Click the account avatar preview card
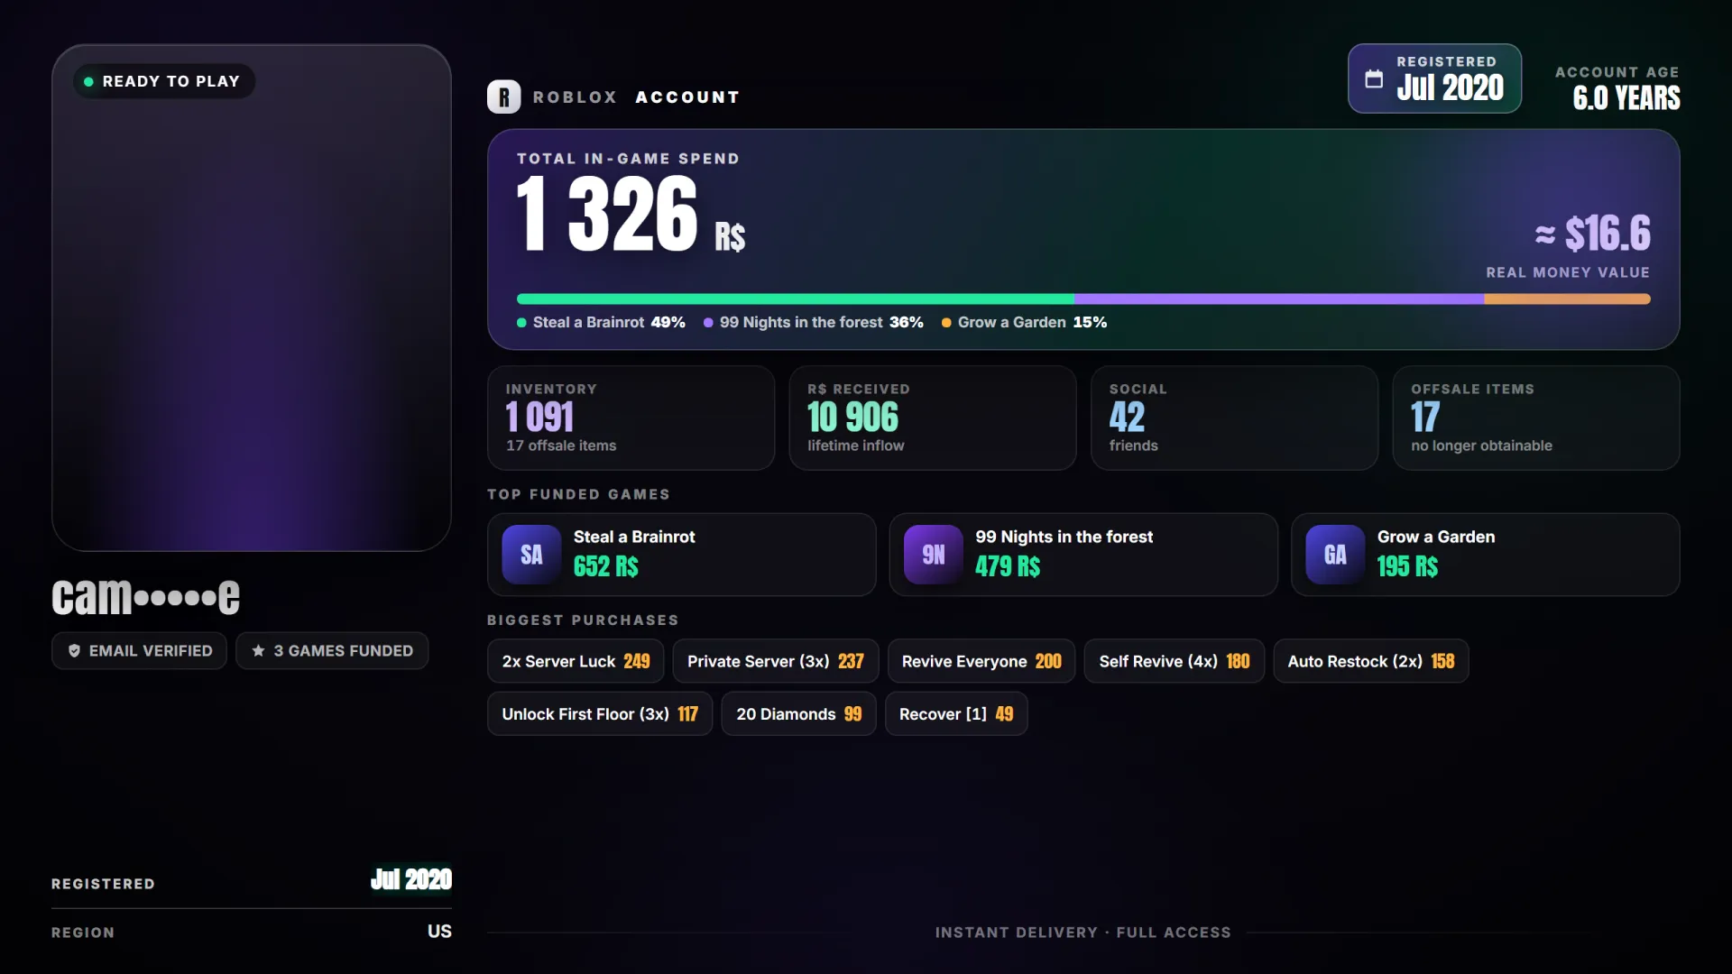The image size is (1732, 974). 252,298
